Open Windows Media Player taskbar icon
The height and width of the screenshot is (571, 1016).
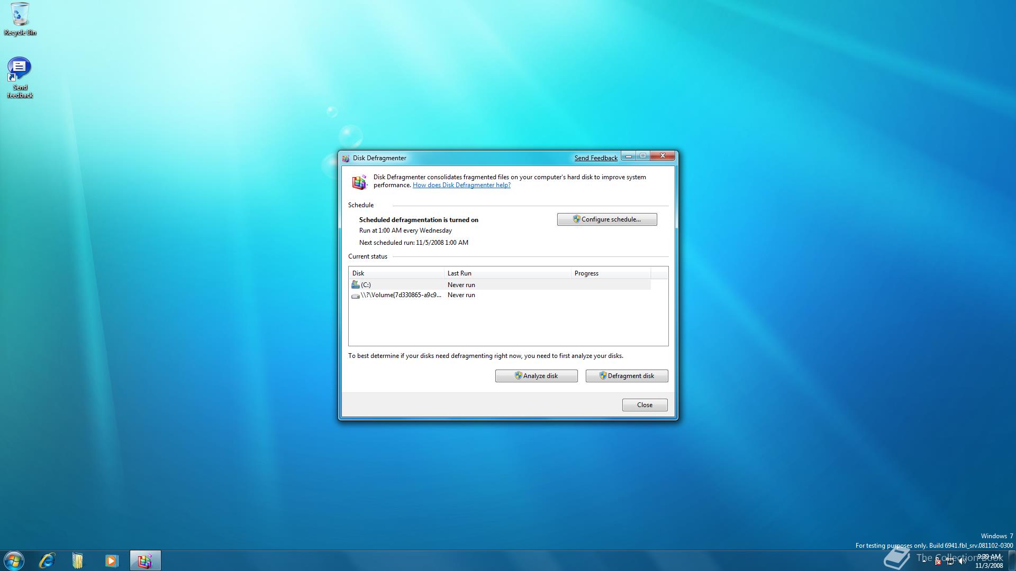click(x=111, y=560)
